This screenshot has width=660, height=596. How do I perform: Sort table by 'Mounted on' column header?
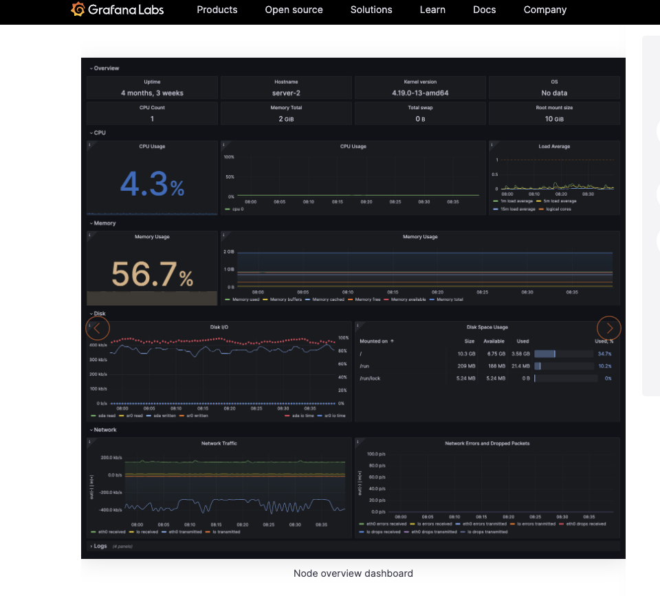point(374,341)
